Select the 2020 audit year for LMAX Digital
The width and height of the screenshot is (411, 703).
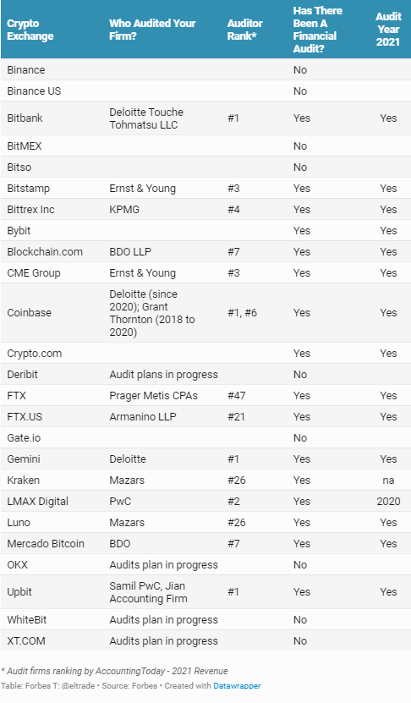coord(388,502)
